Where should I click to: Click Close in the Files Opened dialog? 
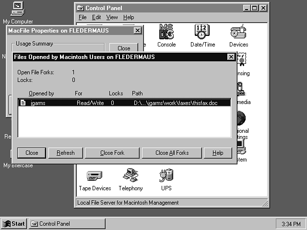coord(32,153)
